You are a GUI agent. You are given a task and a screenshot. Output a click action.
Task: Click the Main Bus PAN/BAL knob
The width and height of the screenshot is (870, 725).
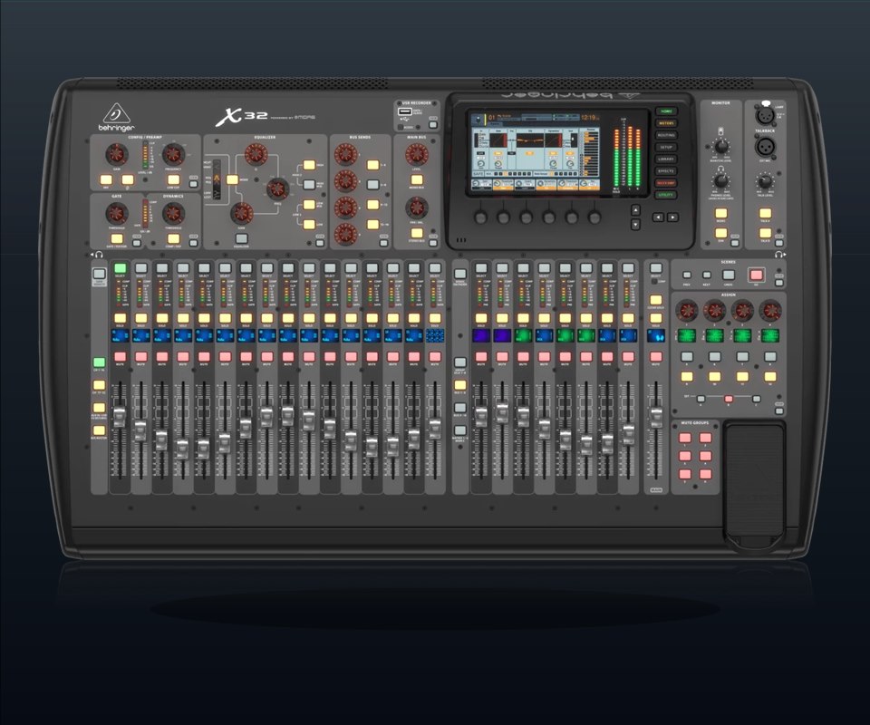click(416, 208)
